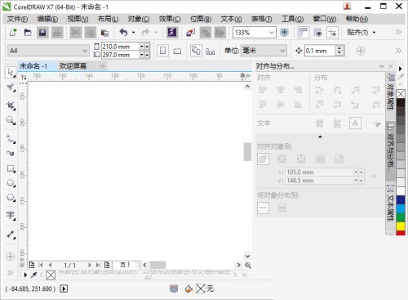Go to next page arrow
This screenshot has width=408, height=300.
tap(89, 265)
